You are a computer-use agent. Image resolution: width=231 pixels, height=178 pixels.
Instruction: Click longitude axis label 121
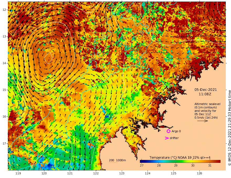pyautogui.click(x=70, y=173)
